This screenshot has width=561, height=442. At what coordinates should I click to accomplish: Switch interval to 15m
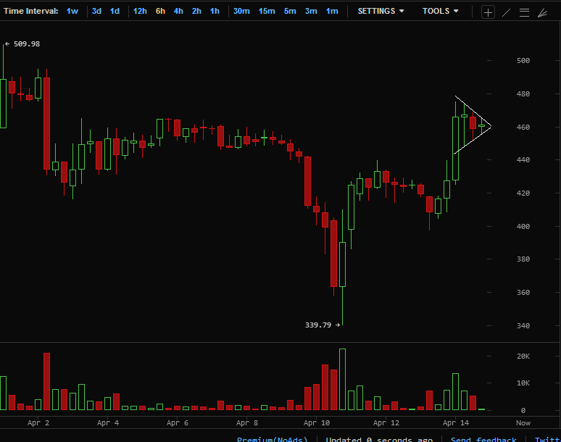(267, 11)
